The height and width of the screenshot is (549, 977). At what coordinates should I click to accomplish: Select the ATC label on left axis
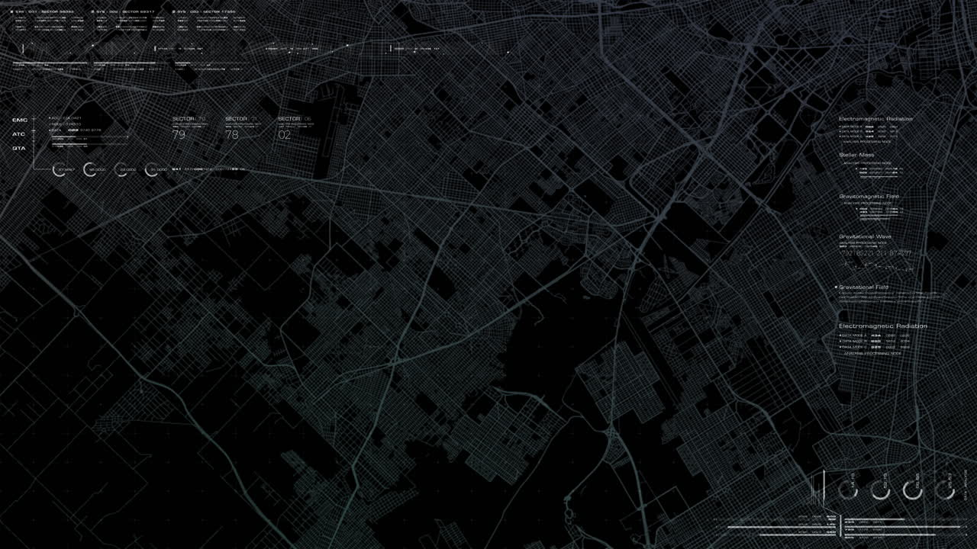tap(19, 134)
